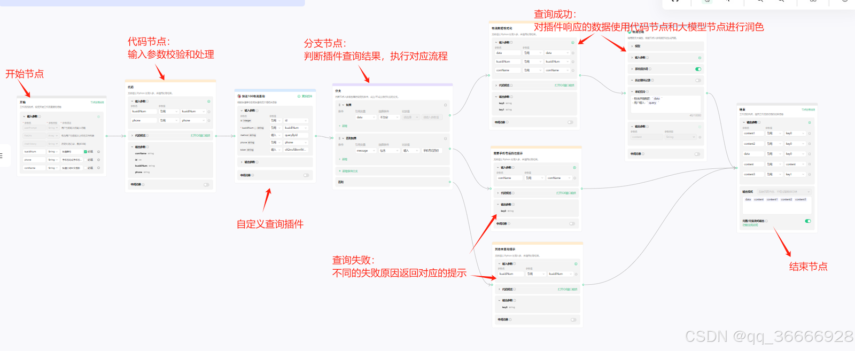855x351 pixels.
Task: Click the 本轮指令 prompt text area
Action: click(666, 104)
